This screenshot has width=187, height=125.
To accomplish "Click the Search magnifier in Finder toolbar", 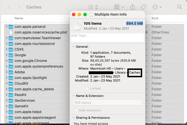I will pos(179,7).
